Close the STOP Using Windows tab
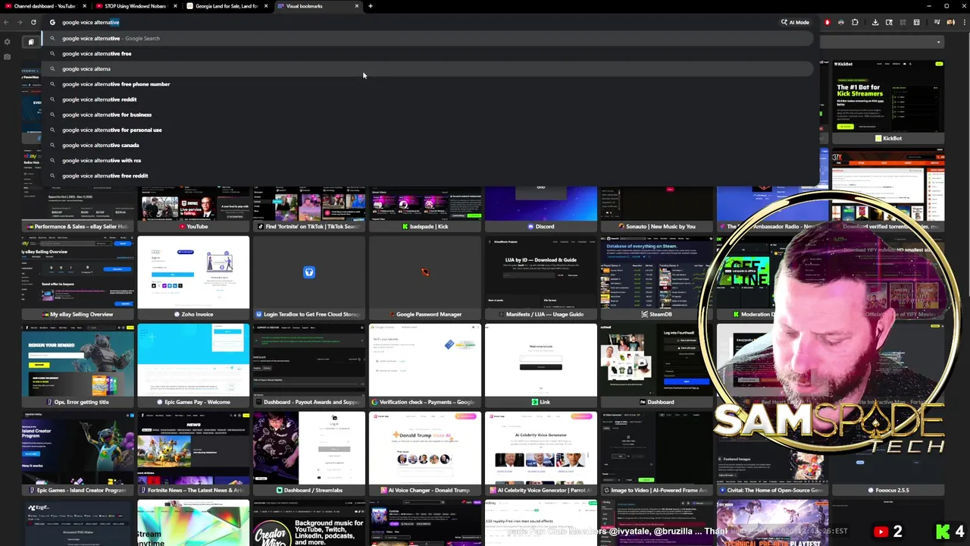Screen dimensions: 970x546 (x=175, y=6)
